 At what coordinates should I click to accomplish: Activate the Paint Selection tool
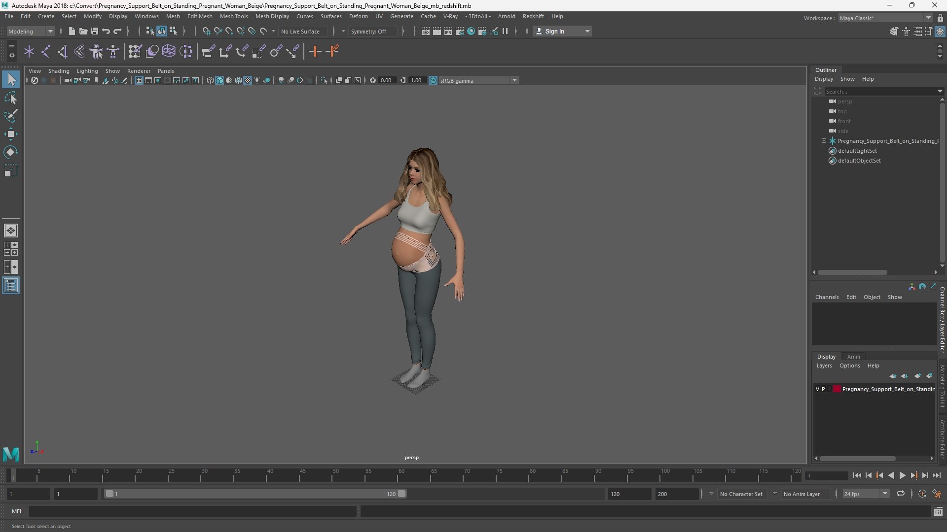tap(11, 116)
